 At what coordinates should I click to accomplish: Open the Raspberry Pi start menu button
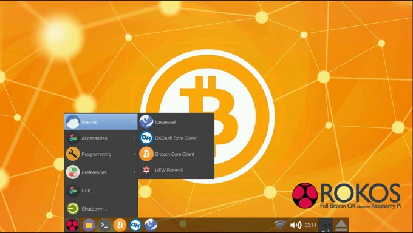(72, 225)
